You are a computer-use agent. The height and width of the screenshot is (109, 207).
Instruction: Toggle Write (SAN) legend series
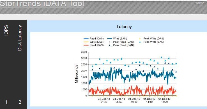(117, 38)
